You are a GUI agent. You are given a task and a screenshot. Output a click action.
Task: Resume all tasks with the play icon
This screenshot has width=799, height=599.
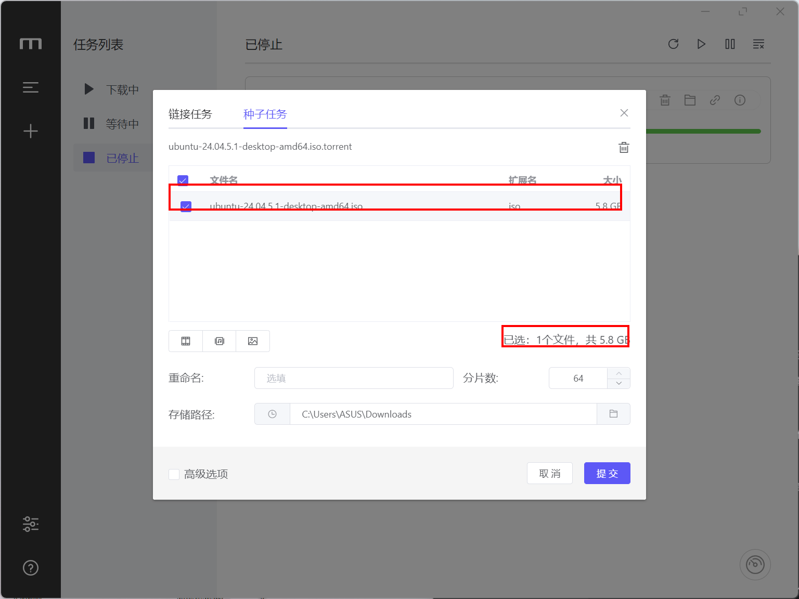701,44
